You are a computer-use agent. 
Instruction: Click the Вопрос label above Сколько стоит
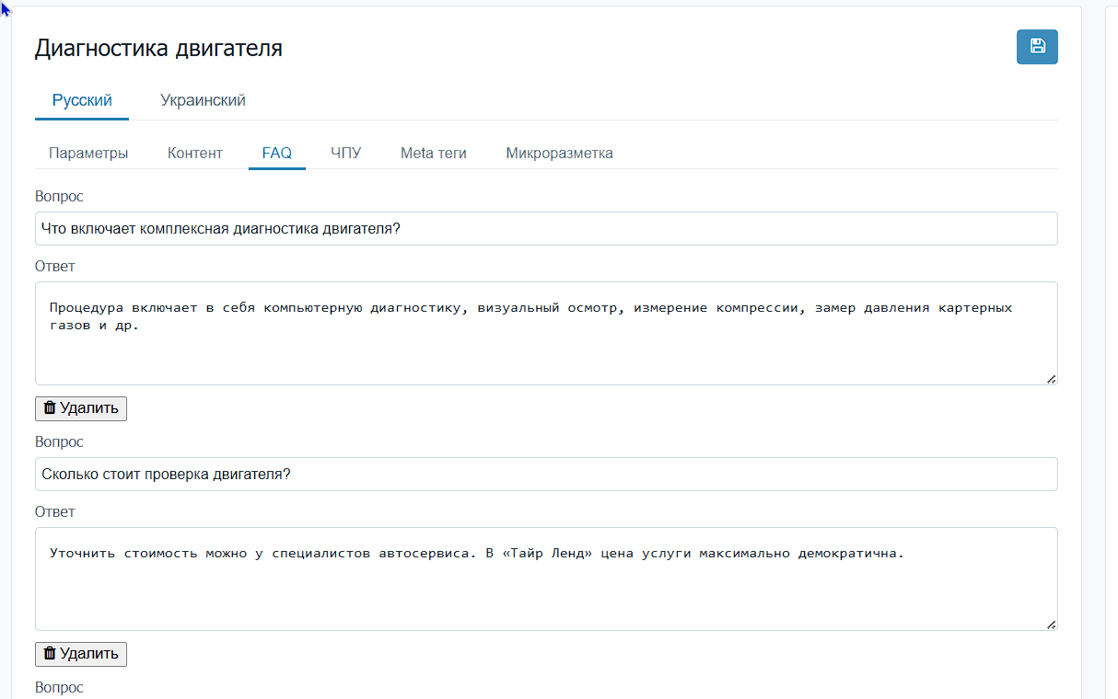point(59,442)
